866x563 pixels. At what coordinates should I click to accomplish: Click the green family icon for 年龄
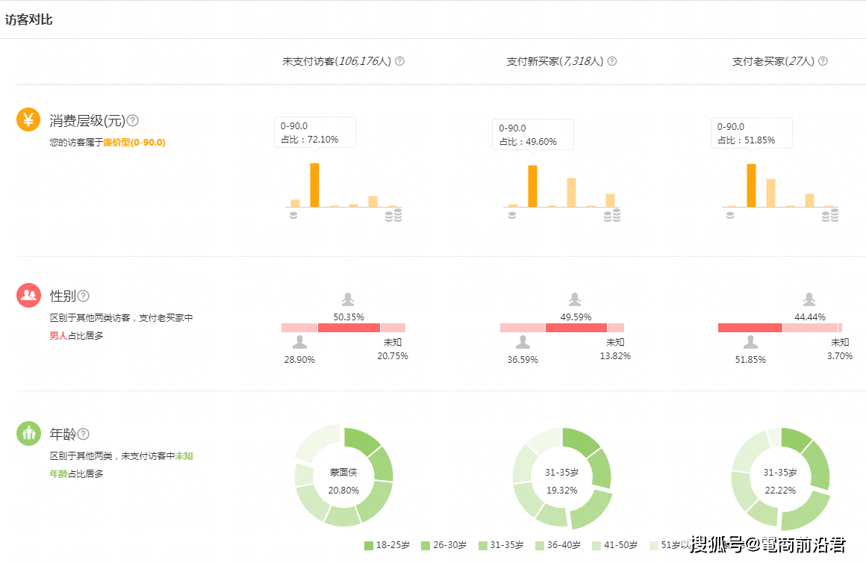(28, 433)
